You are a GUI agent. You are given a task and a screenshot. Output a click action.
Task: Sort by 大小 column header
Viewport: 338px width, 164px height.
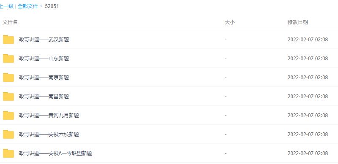pyautogui.click(x=229, y=22)
